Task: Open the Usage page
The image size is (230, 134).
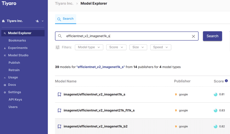Action: pyautogui.click(x=13, y=77)
